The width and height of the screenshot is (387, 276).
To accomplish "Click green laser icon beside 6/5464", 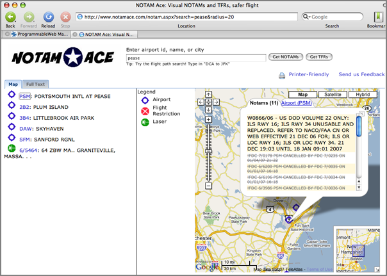I will click(x=12, y=148).
